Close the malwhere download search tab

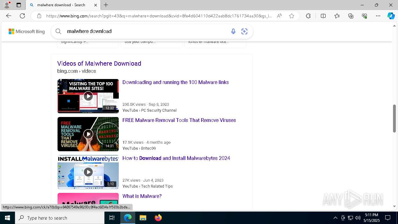pos(96,5)
